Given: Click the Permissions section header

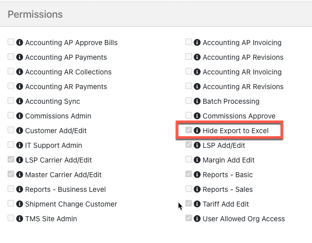Looking at the screenshot, I should pos(35,14).
